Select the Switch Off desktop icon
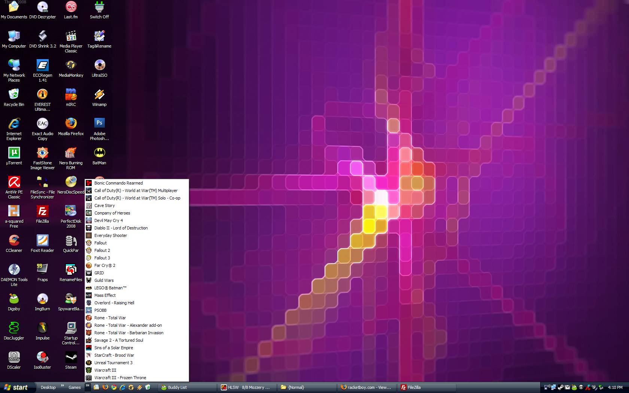Screen dimensions: 629x393 [99, 10]
